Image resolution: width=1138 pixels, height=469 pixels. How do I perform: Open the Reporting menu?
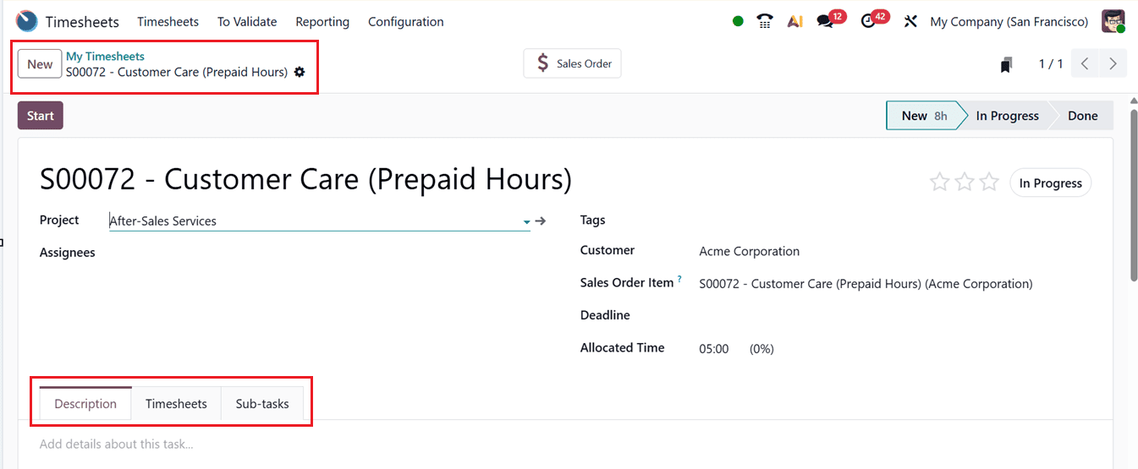click(322, 22)
